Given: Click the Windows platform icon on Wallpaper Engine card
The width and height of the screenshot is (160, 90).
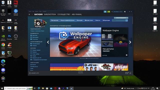Looking at the screenshot, I should [x=126, y=55].
